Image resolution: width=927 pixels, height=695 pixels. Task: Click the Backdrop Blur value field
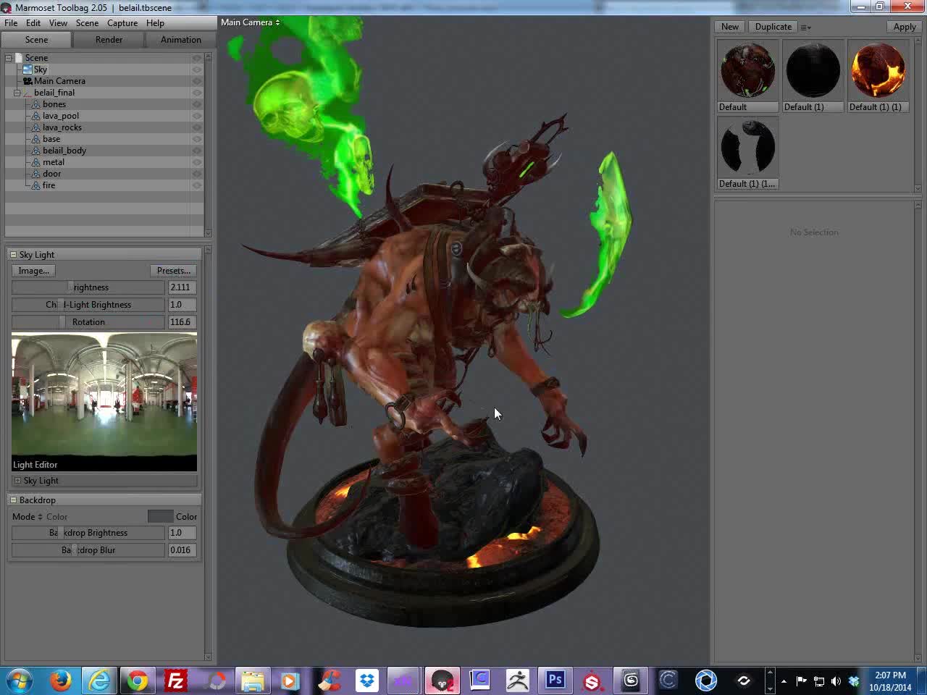(181, 550)
